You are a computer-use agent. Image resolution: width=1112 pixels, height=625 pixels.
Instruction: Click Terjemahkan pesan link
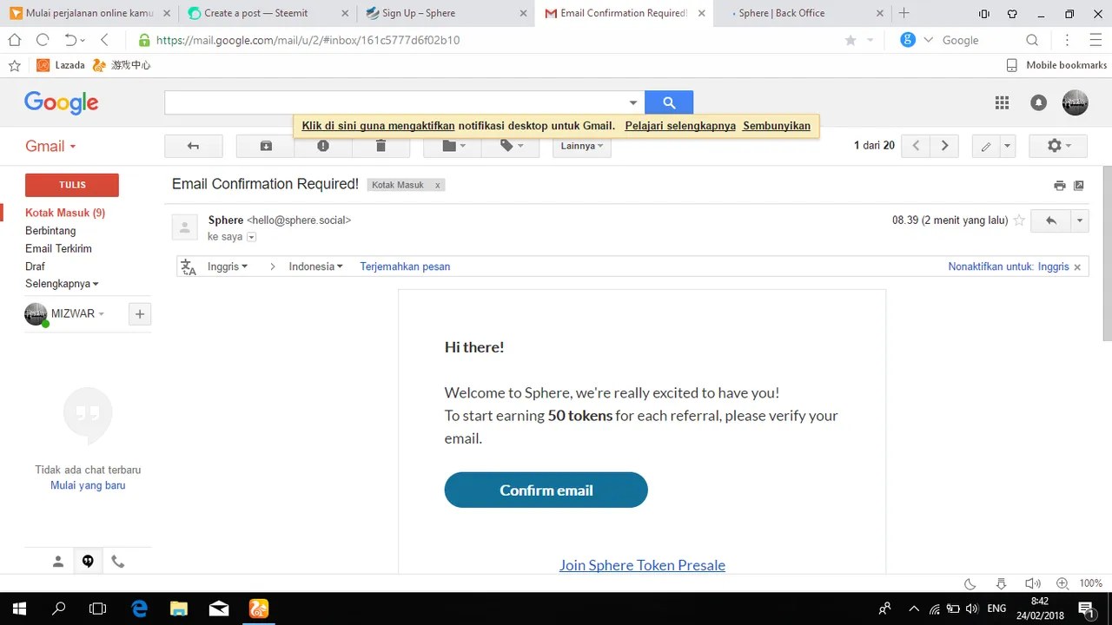405,266
